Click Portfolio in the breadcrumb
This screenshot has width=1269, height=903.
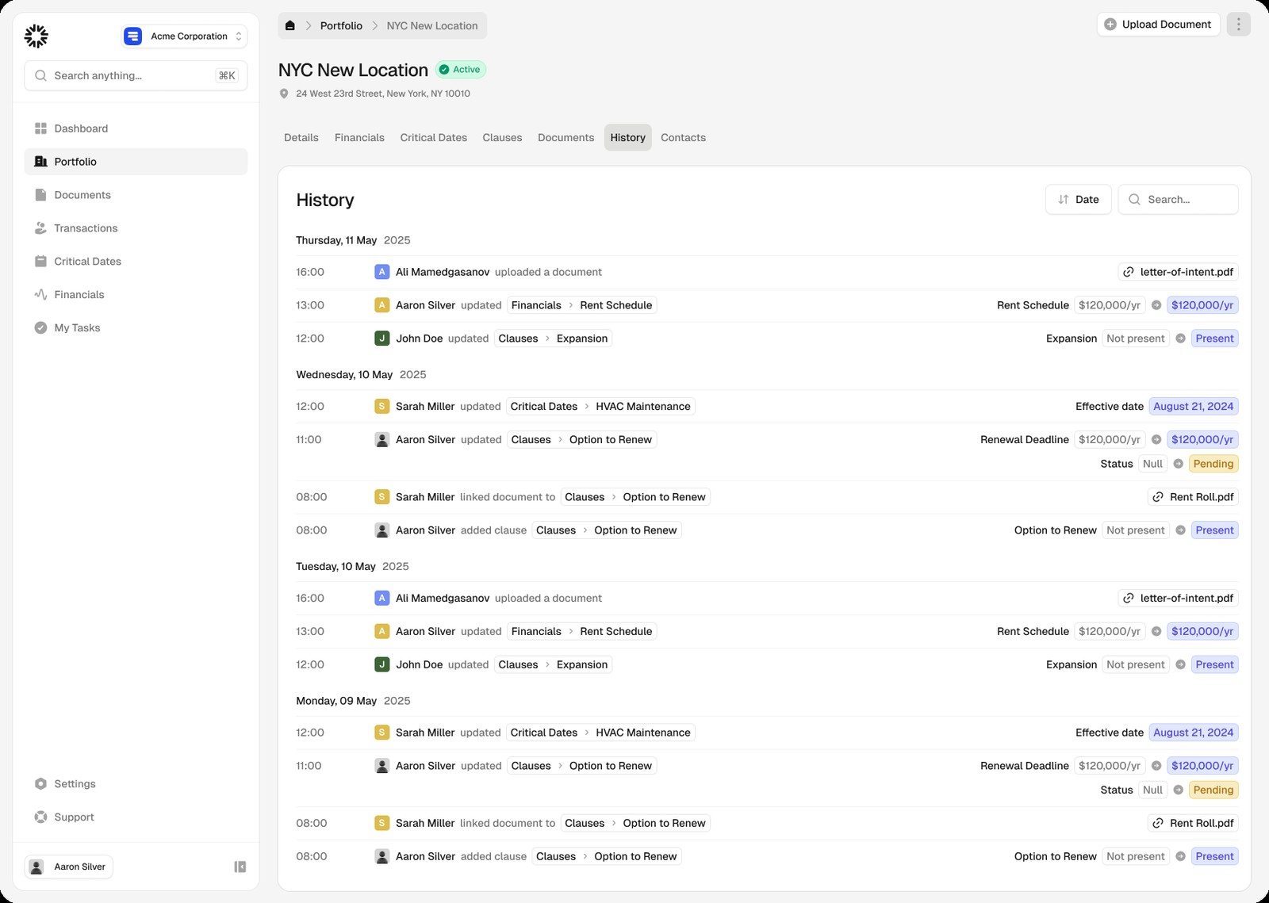tap(341, 25)
